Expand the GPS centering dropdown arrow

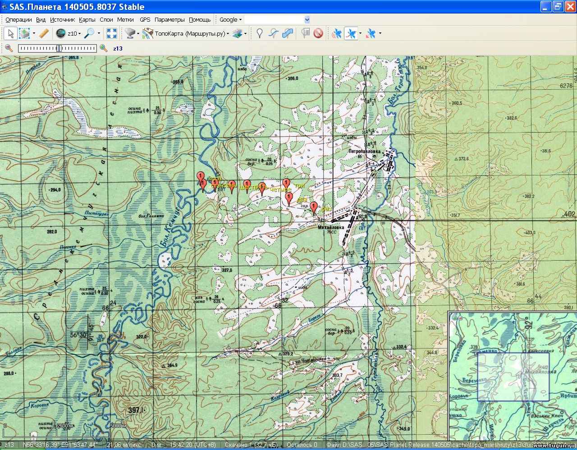pyautogui.click(x=380, y=33)
